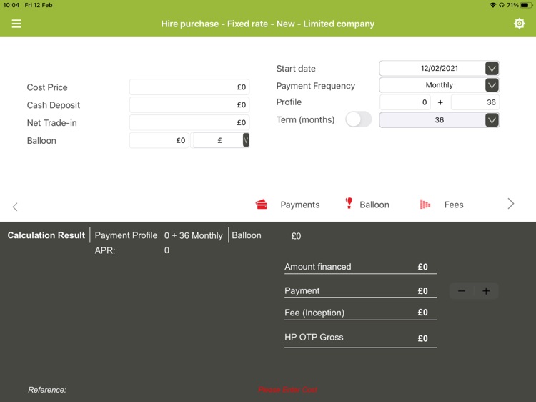Image resolution: width=536 pixels, height=402 pixels.
Task: Tap the Net Trade-in input field
Action: pos(189,122)
